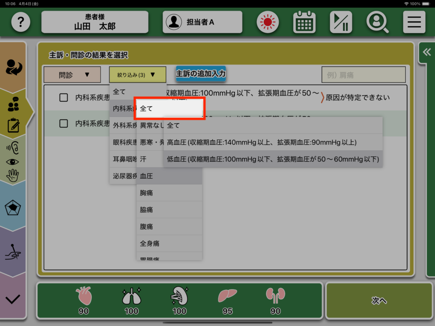Select the 担当者A staff button
The image size is (435, 326).
[x=202, y=22]
